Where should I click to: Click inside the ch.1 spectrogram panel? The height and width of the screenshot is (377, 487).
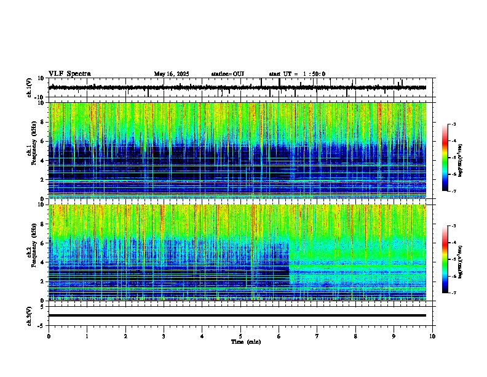(237, 150)
